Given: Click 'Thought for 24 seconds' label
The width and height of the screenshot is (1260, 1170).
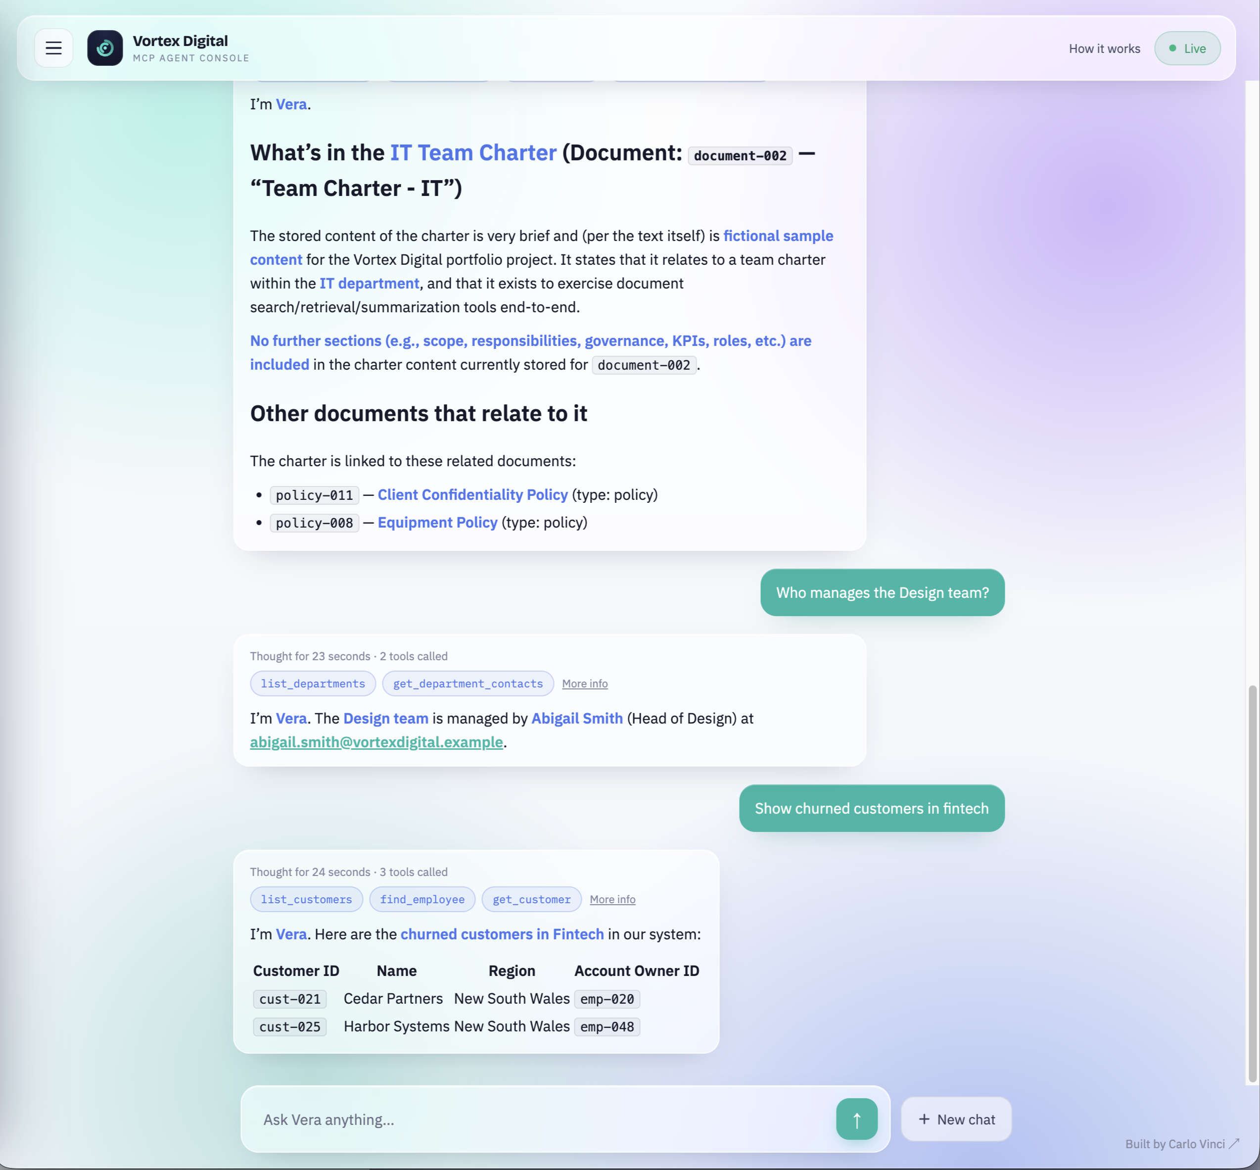Looking at the screenshot, I should point(310,872).
